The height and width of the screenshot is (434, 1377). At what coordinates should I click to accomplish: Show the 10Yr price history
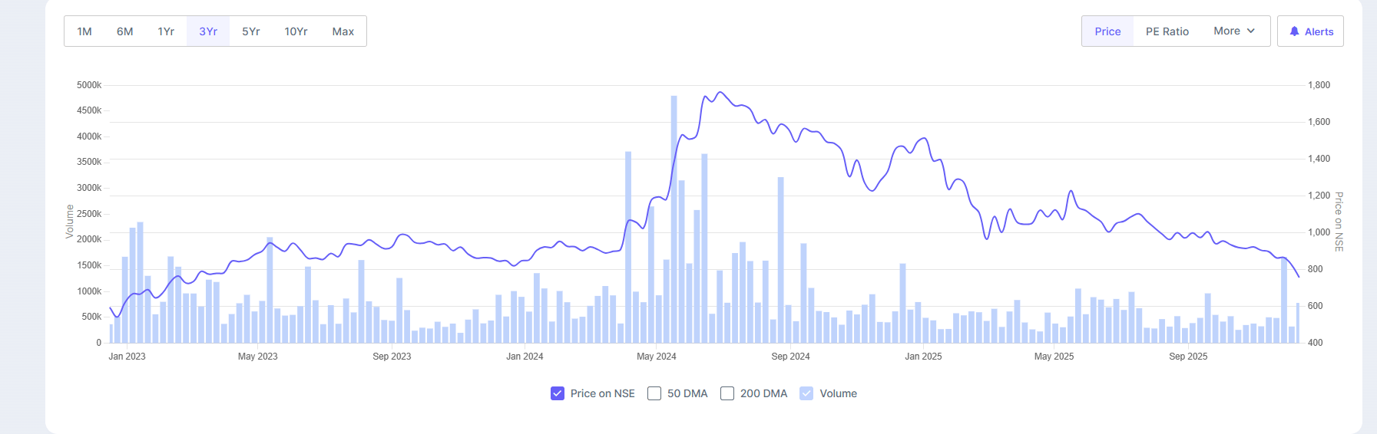click(x=296, y=31)
